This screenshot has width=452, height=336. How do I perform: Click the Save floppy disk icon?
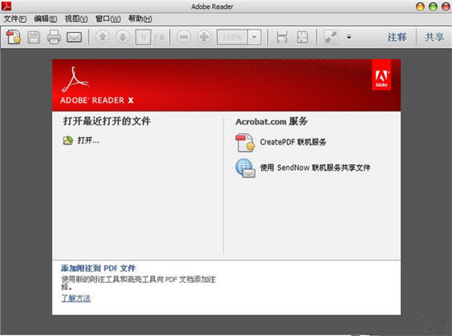pos(34,37)
